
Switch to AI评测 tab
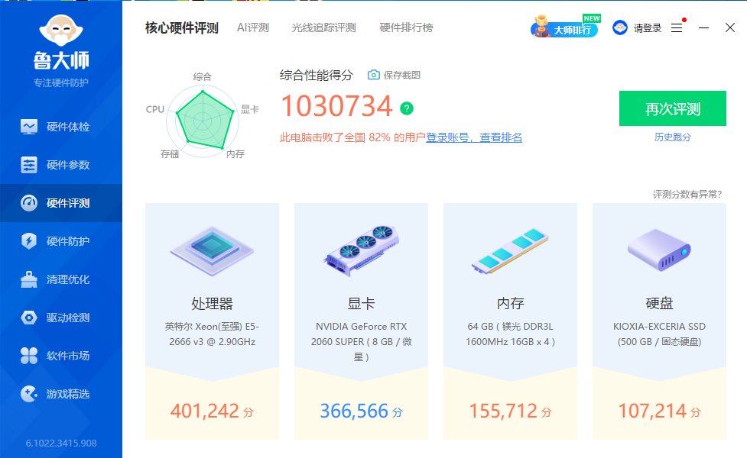tap(253, 27)
